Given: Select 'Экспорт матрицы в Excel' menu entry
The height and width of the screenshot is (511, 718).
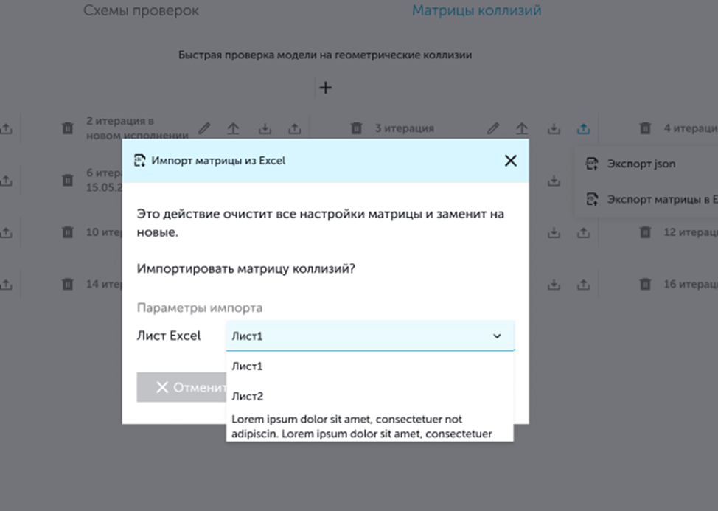Looking at the screenshot, I should tap(660, 199).
